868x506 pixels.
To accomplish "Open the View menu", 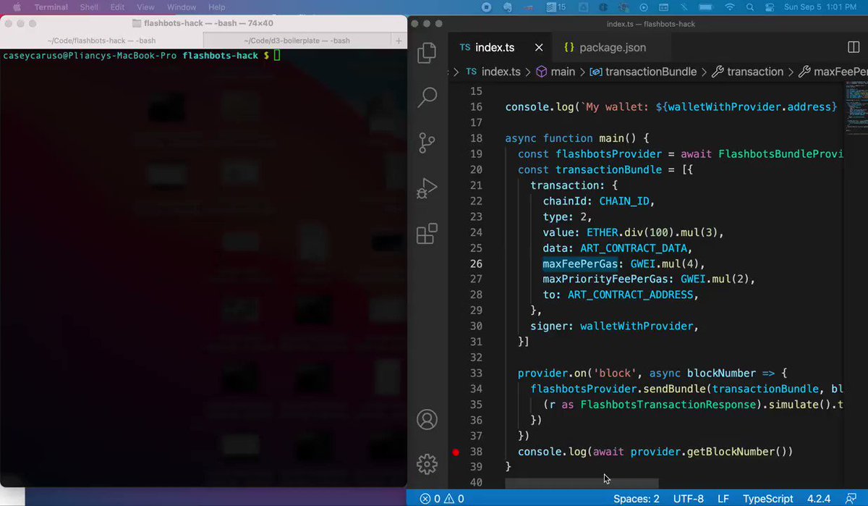I will point(145,7).
